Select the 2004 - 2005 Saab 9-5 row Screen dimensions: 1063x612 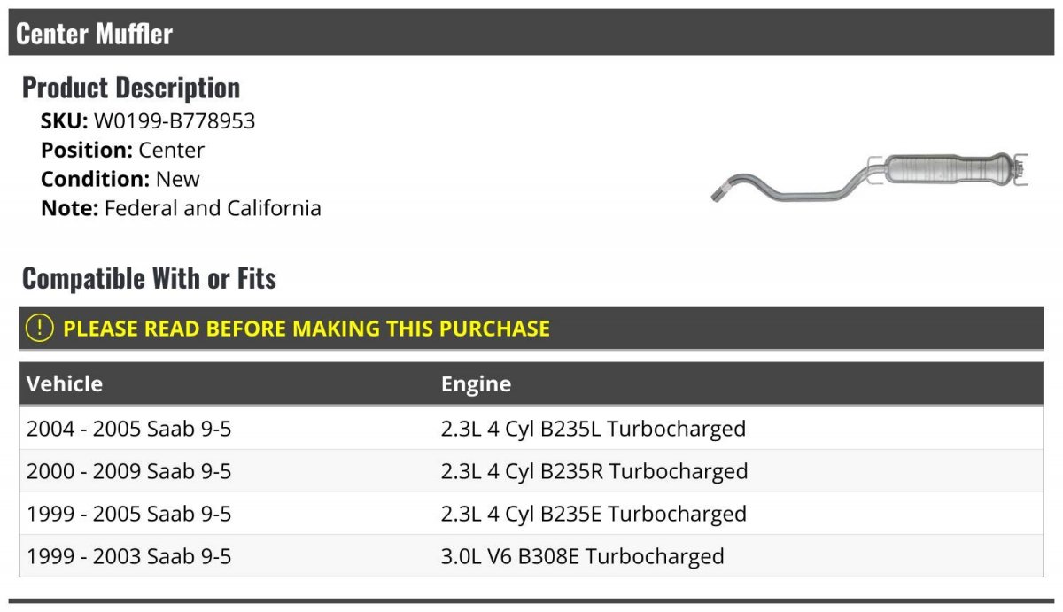[x=129, y=429]
